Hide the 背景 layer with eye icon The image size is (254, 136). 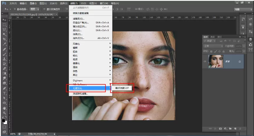point(205,61)
